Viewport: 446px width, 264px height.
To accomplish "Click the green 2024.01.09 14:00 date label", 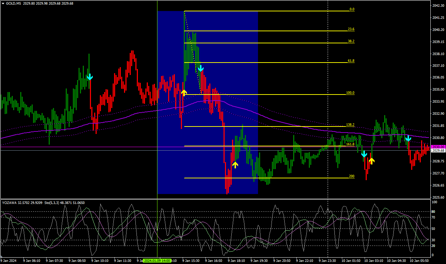I will 157,261.
